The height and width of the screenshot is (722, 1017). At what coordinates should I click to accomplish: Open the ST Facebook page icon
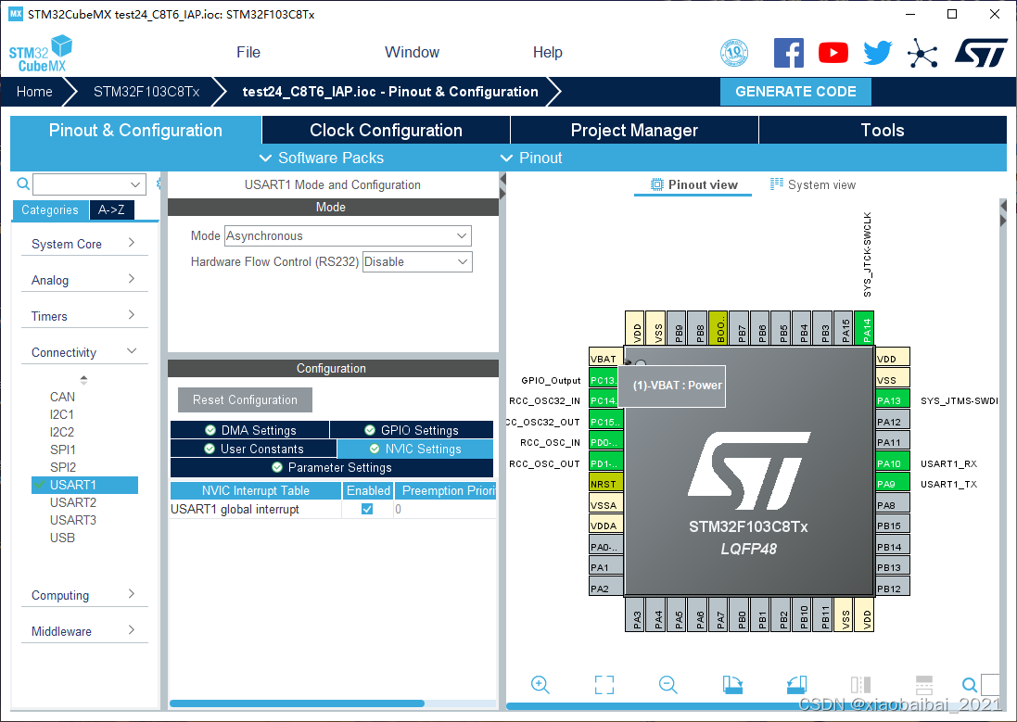click(789, 53)
